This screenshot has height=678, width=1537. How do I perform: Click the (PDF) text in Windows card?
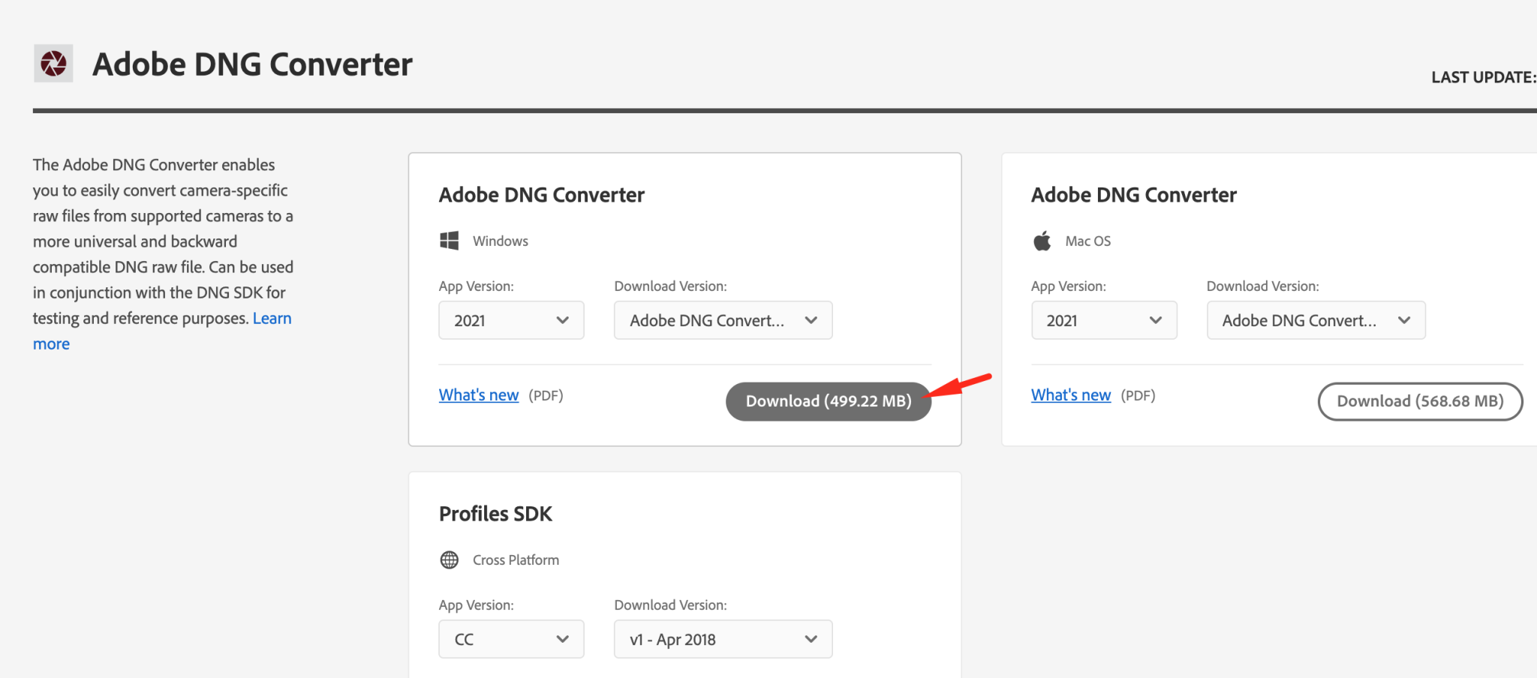(x=546, y=395)
